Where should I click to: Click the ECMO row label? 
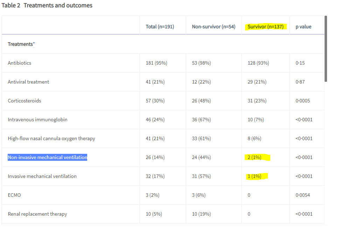point(14,195)
